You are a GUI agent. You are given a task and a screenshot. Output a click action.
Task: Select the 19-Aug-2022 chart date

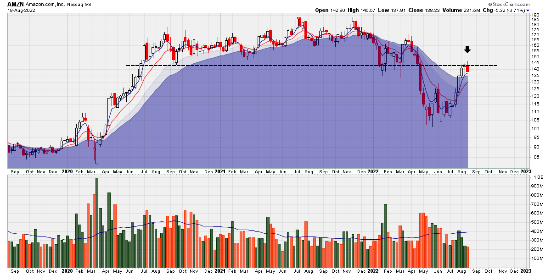click(21, 10)
